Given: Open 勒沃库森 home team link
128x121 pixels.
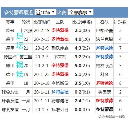Looking at the screenshot, I should [x=60, y=48].
